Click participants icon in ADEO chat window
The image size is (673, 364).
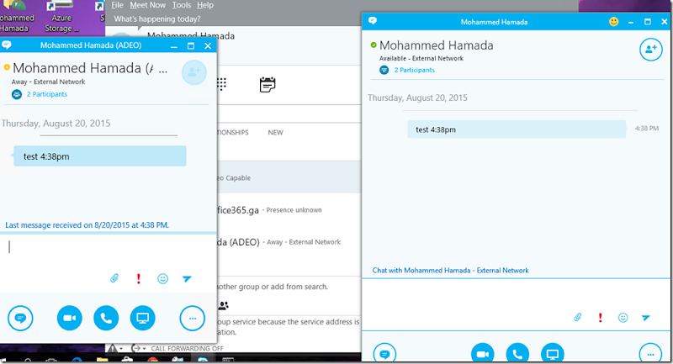(x=17, y=94)
